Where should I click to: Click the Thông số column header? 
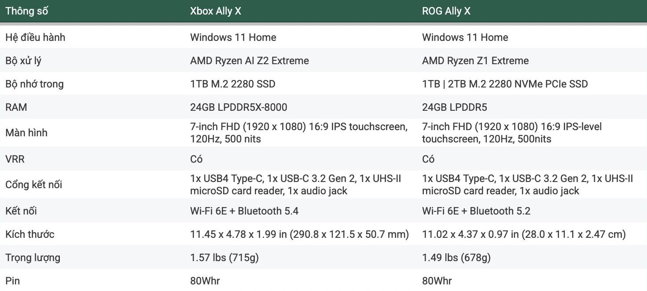tap(26, 11)
